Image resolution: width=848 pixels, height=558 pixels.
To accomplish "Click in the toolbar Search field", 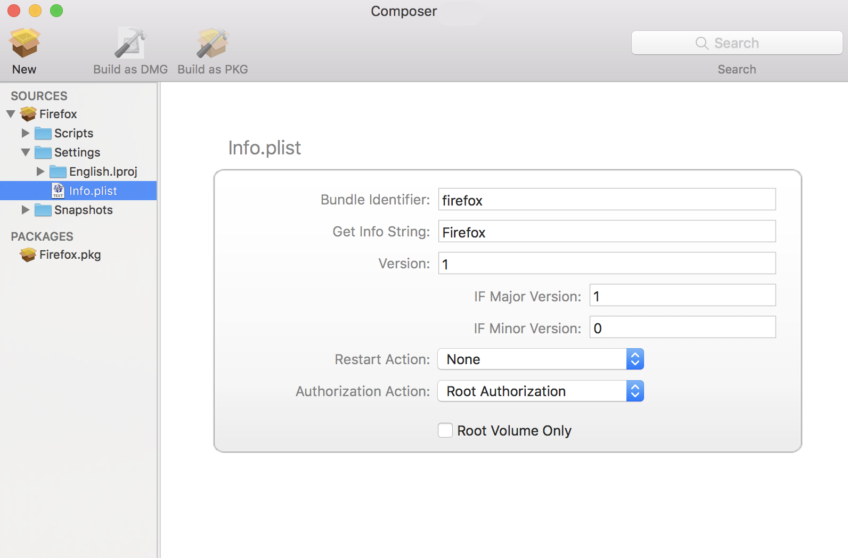I will coord(737,43).
